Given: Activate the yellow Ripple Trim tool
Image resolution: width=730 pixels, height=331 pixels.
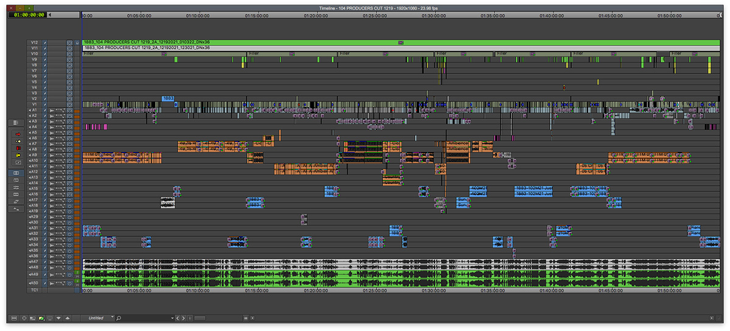Looking at the screenshot, I should tap(18, 155).
